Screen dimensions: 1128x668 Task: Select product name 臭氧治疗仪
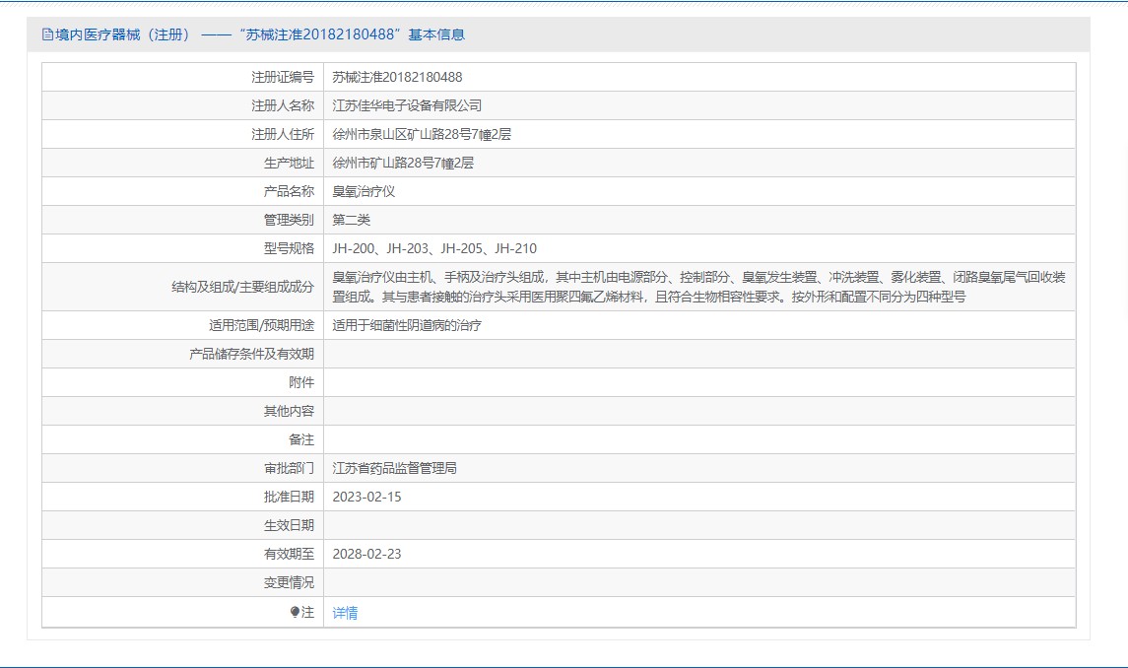(x=364, y=191)
